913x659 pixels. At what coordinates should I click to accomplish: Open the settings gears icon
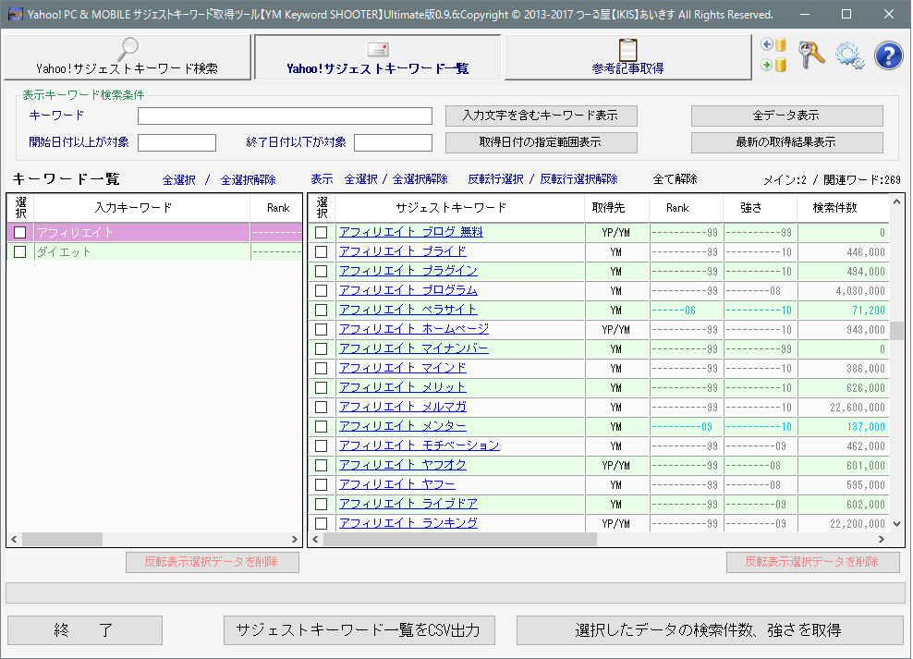[849, 55]
